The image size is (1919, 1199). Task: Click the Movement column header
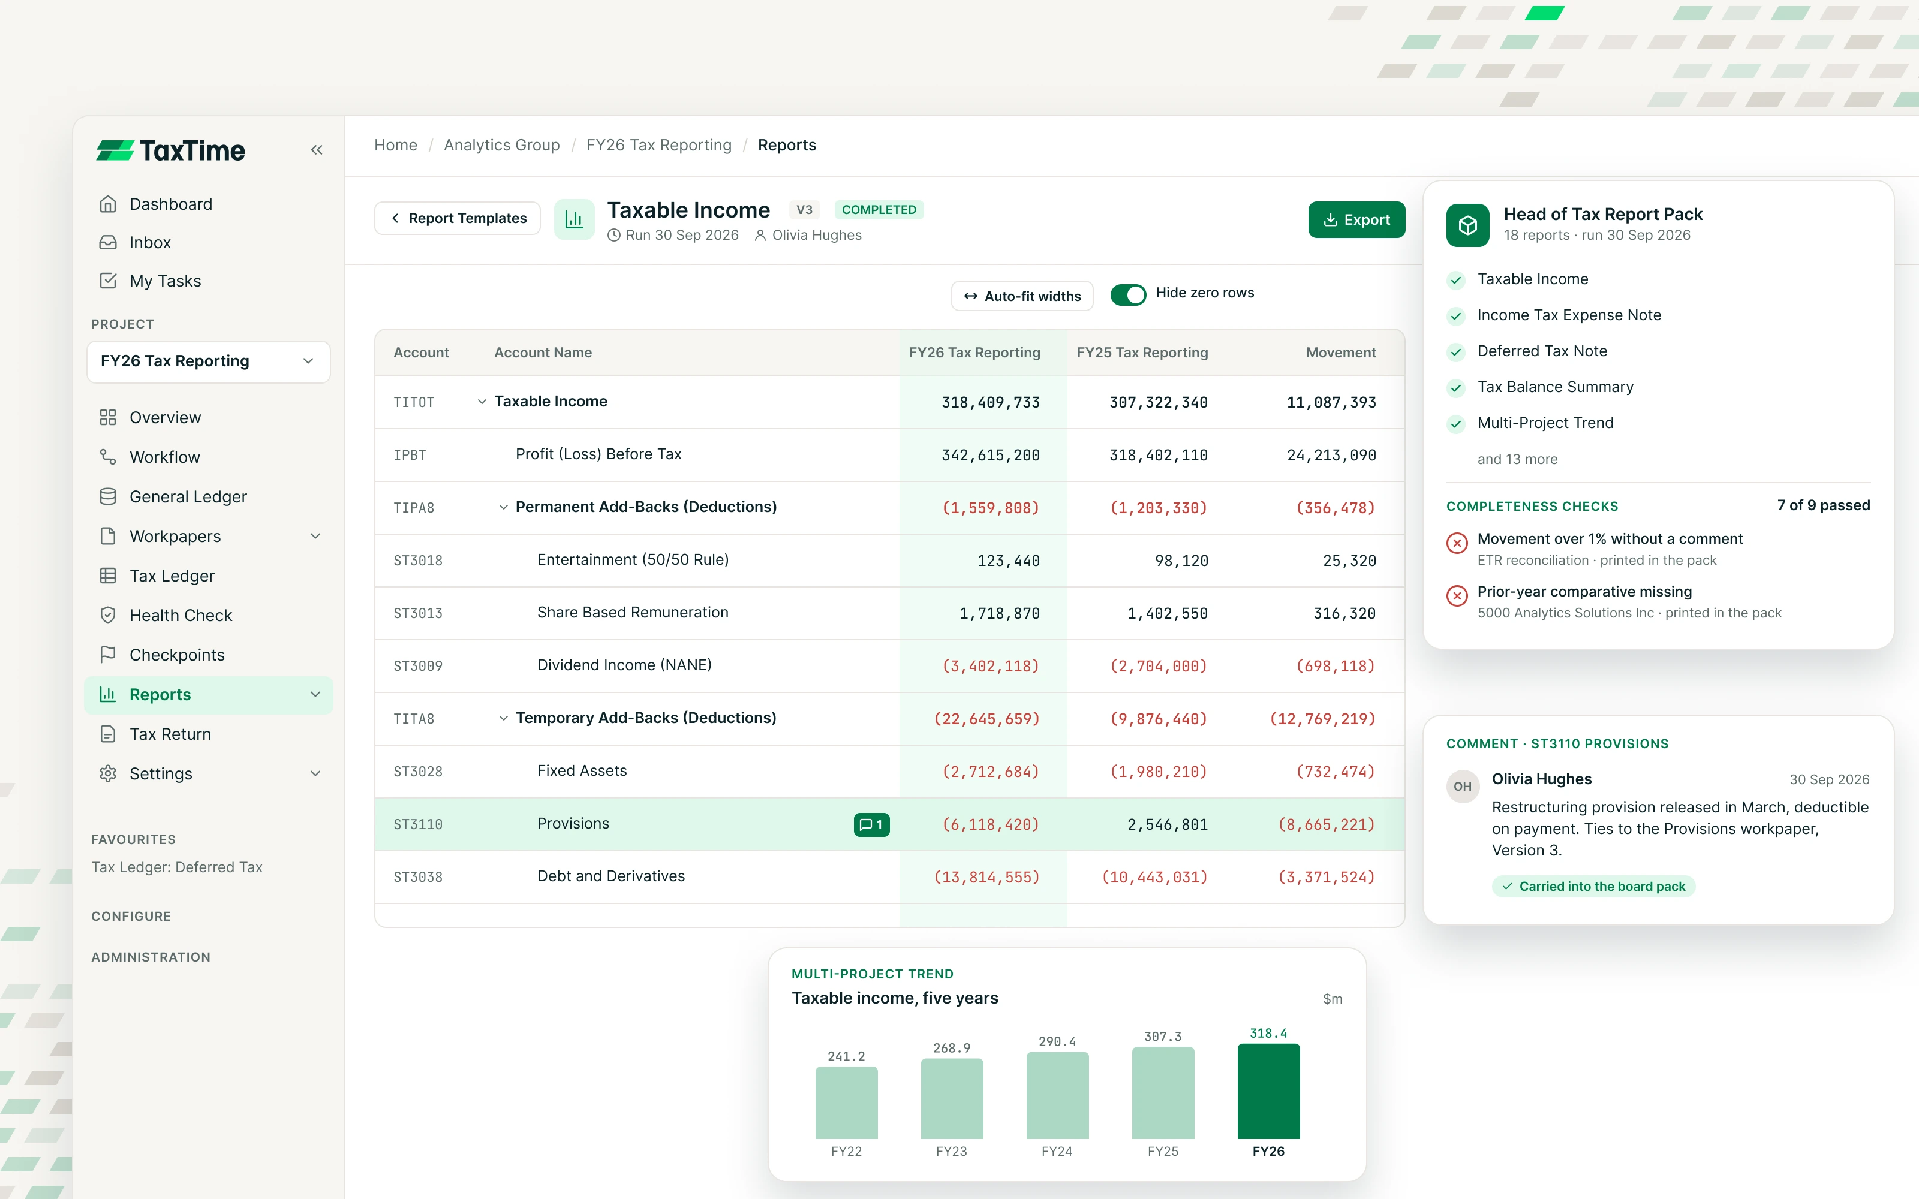tap(1341, 352)
